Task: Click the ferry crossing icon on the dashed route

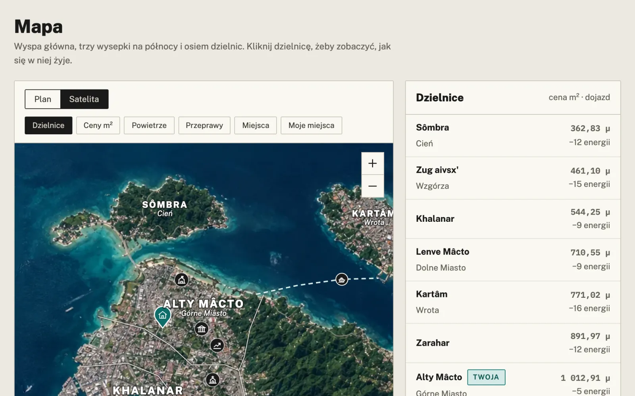Action: pyautogui.click(x=342, y=279)
